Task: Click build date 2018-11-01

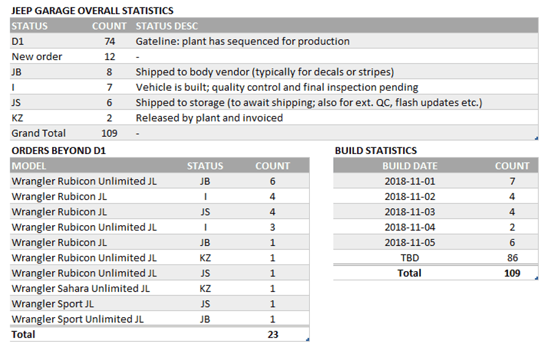Action: (410, 181)
